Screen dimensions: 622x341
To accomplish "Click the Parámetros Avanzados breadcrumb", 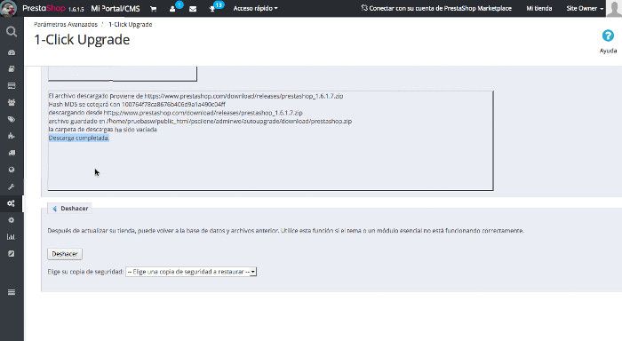I will (x=66, y=24).
